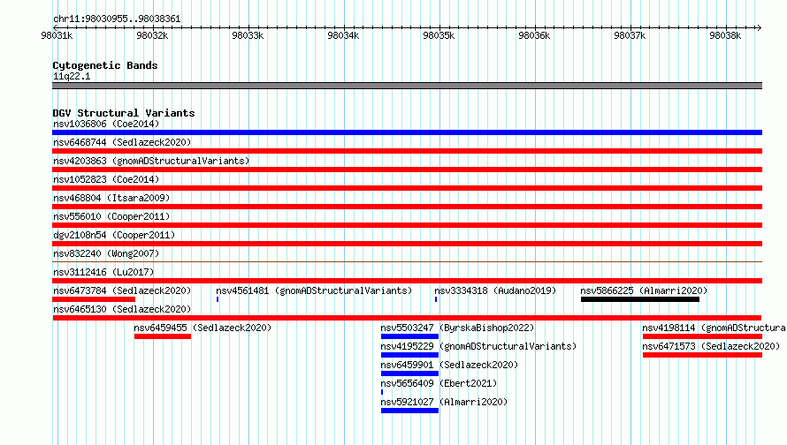Select nsv5866225 (Almarri2020) variant label
This screenshot has width=787, height=445.
(644, 290)
